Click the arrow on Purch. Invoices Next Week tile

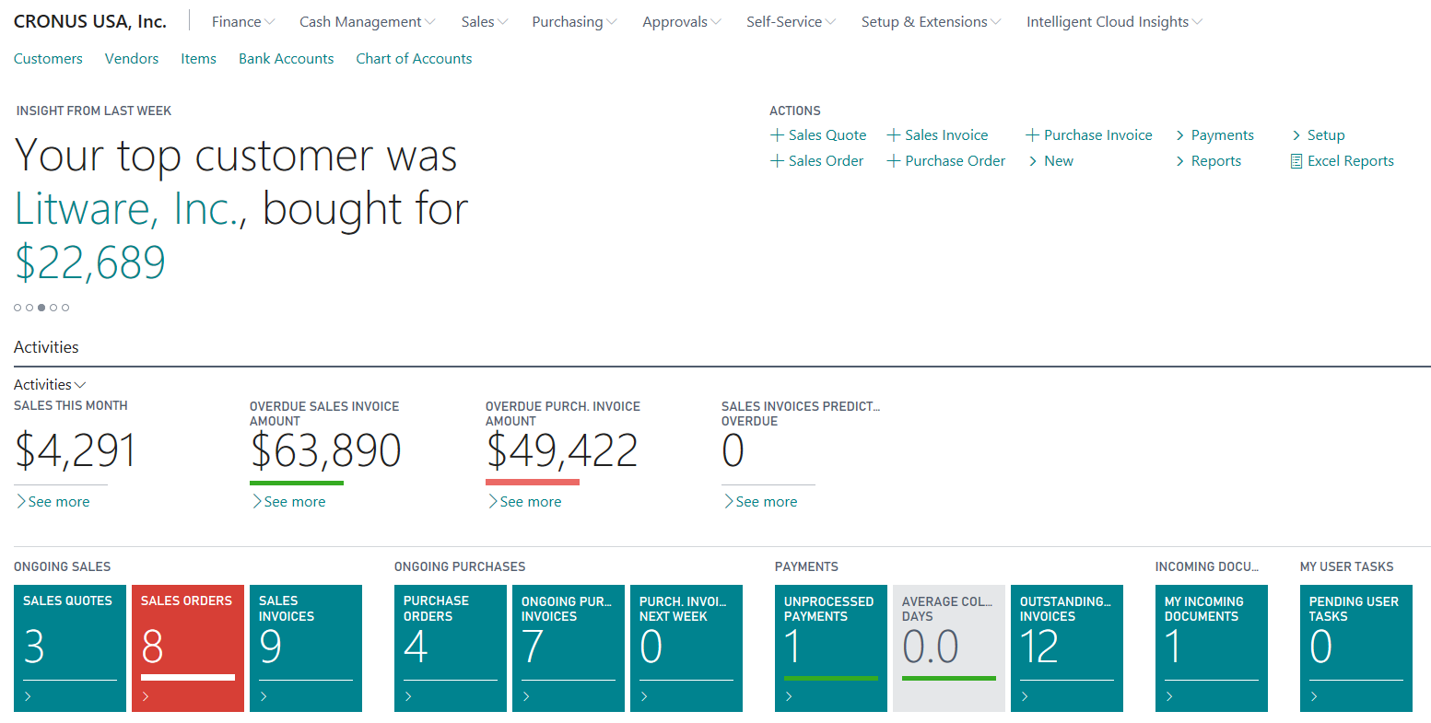point(644,697)
